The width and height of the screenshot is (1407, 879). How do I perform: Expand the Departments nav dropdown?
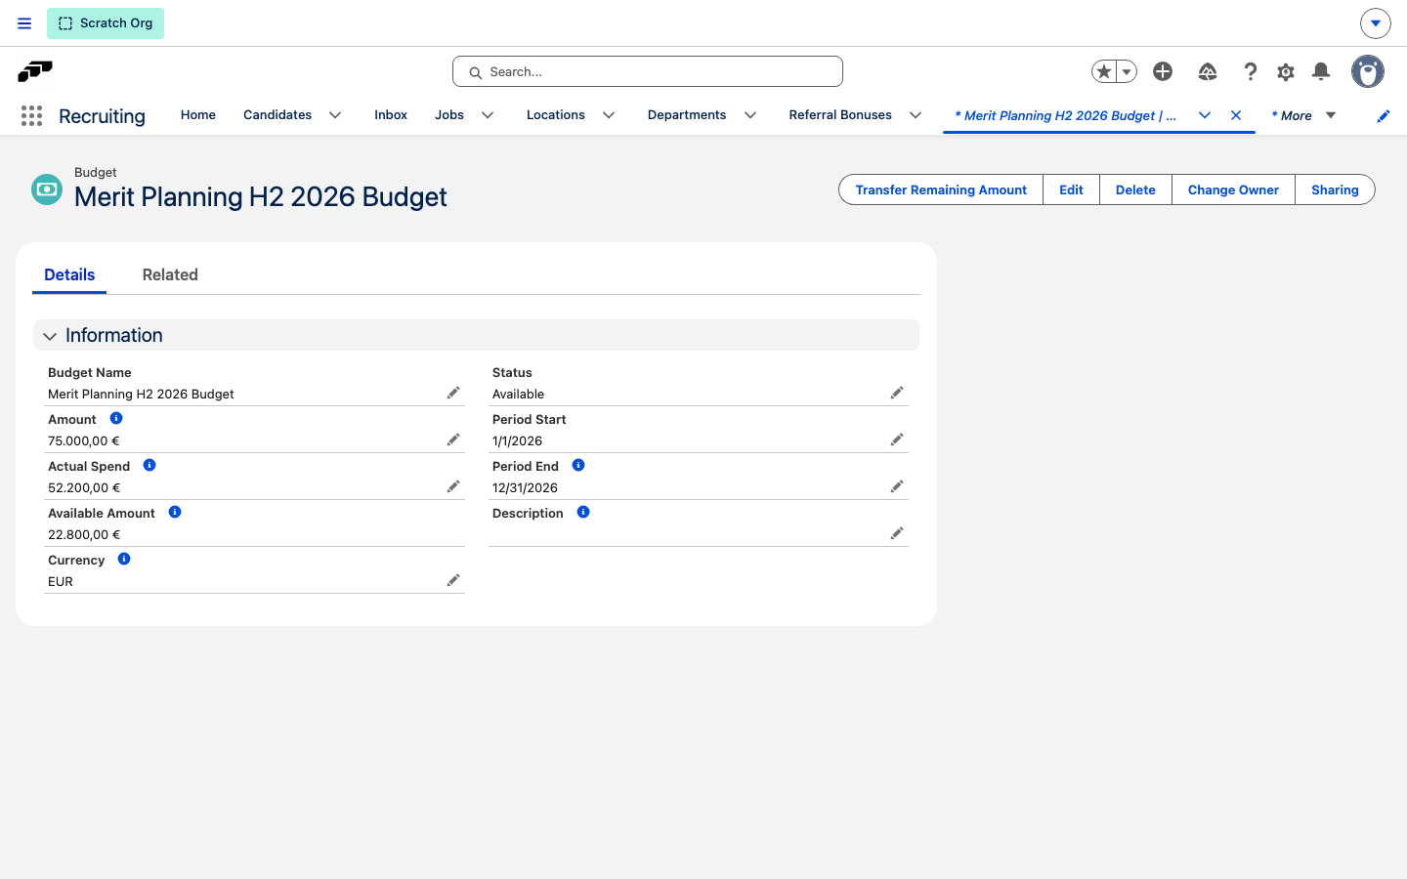pyautogui.click(x=750, y=115)
